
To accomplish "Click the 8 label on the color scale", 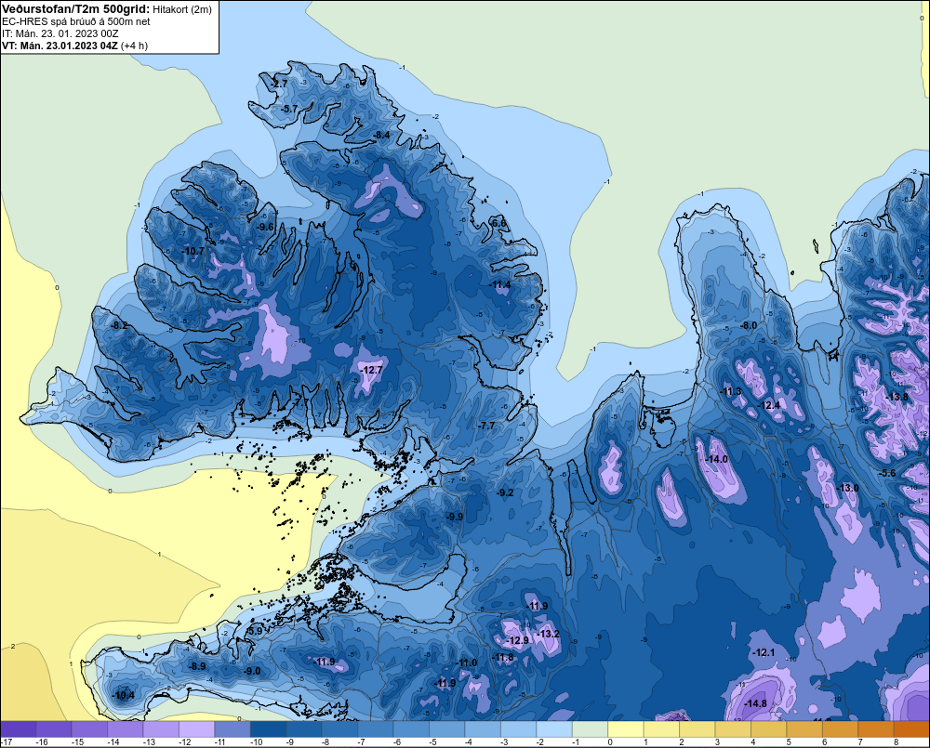I will (897, 742).
